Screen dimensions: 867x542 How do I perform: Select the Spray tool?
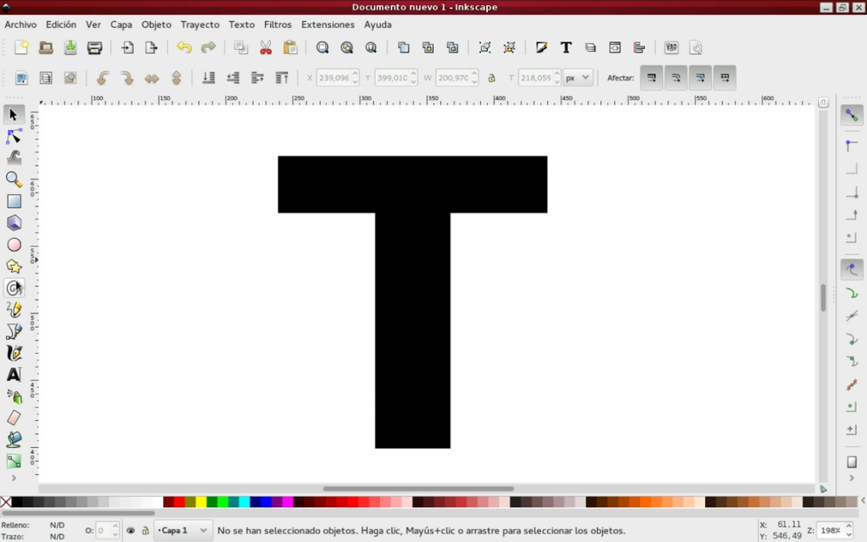tap(14, 396)
